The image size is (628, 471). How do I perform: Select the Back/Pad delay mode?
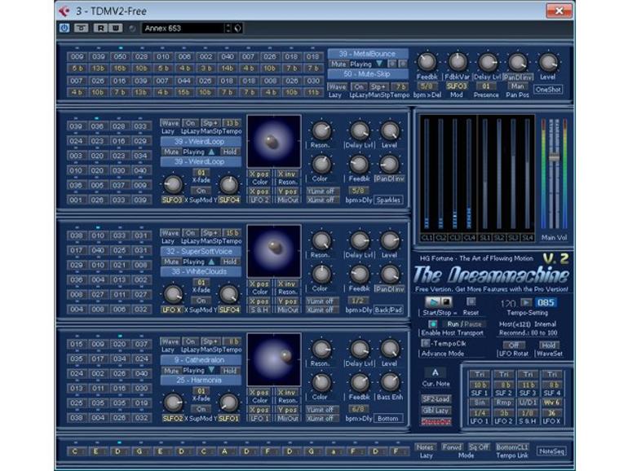[x=388, y=310]
